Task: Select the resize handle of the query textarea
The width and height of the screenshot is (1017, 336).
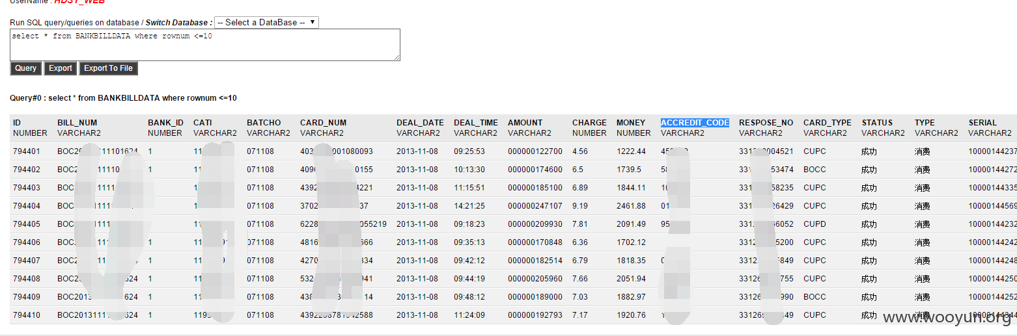Action: click(x=397, y=57)
